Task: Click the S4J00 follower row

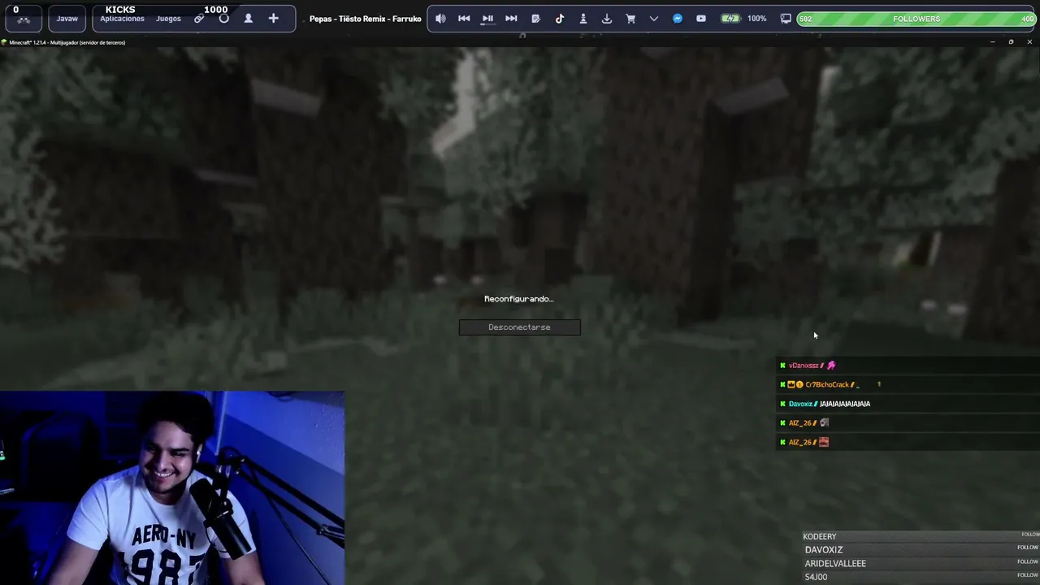Action: pos(920,577)
